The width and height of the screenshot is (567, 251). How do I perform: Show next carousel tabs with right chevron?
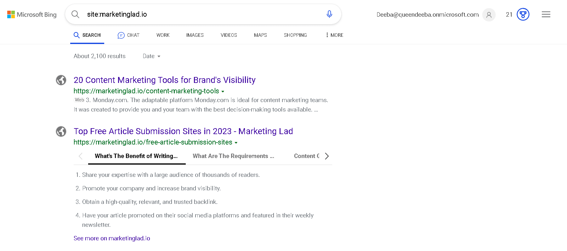(327, 156)
